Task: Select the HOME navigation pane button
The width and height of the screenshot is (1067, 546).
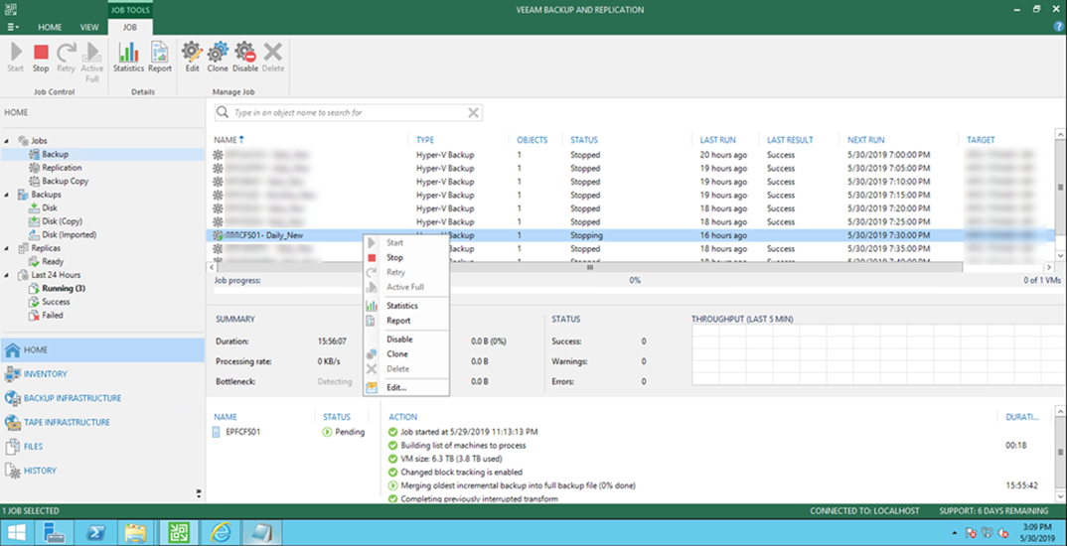Action: click(102, 350)
